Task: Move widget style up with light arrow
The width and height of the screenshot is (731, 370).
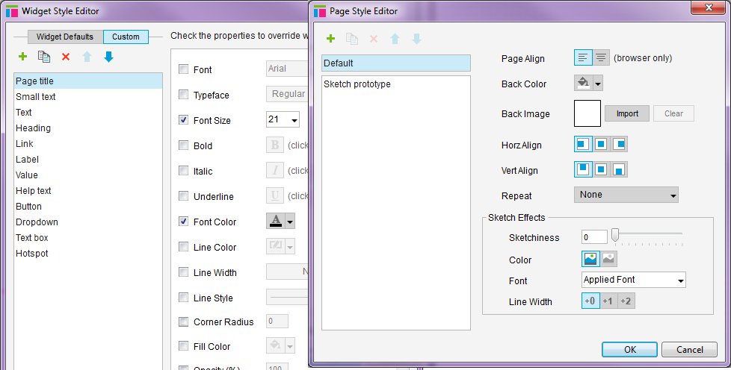Action: pyautogui.click(x=87, y=57)
